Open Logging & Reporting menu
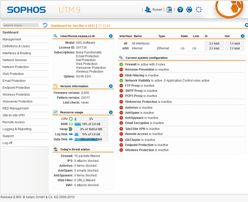 (x=25, y=129)
